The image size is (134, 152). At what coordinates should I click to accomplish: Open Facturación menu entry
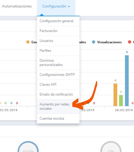coord(58,31)
